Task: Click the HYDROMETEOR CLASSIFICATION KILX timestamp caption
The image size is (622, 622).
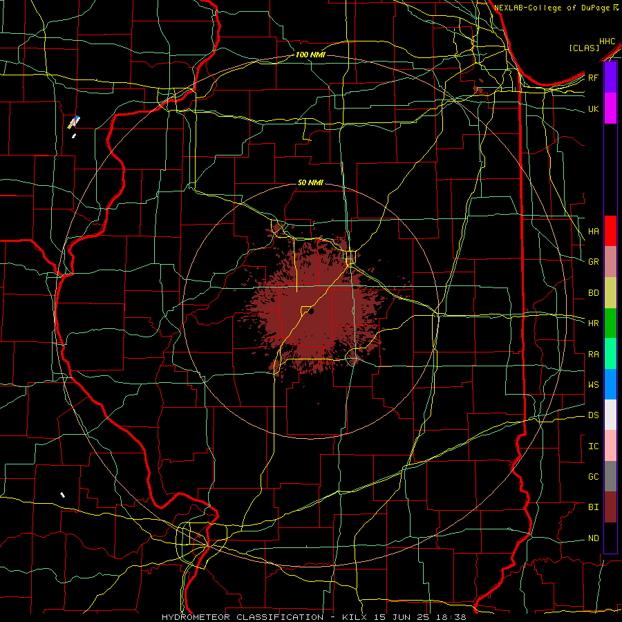Action: pyautogui.click(x=314, y=617)
